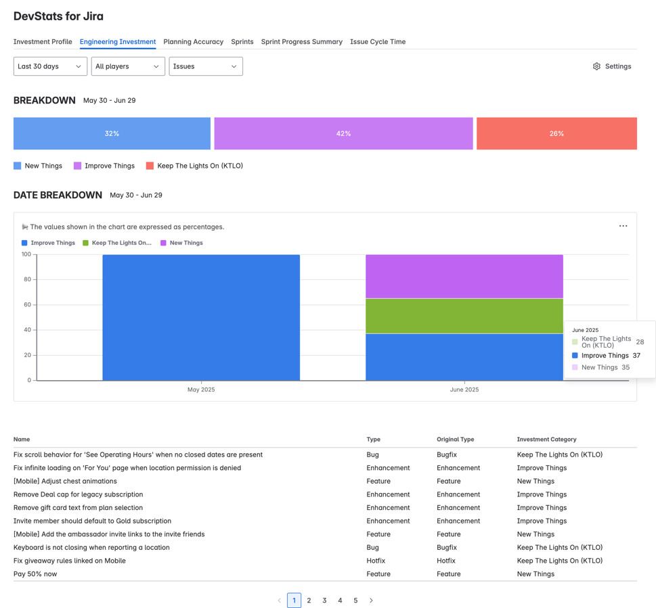Image resolution: width=656 pixels, height=608 pixels.
Task: Open the Issues dropdown
Action: 206,66
